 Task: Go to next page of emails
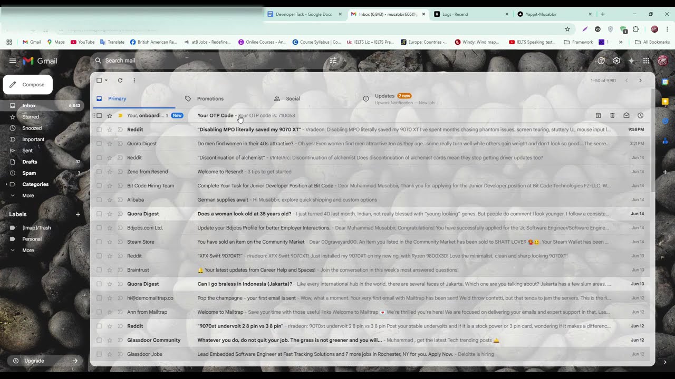click(640, 81)
